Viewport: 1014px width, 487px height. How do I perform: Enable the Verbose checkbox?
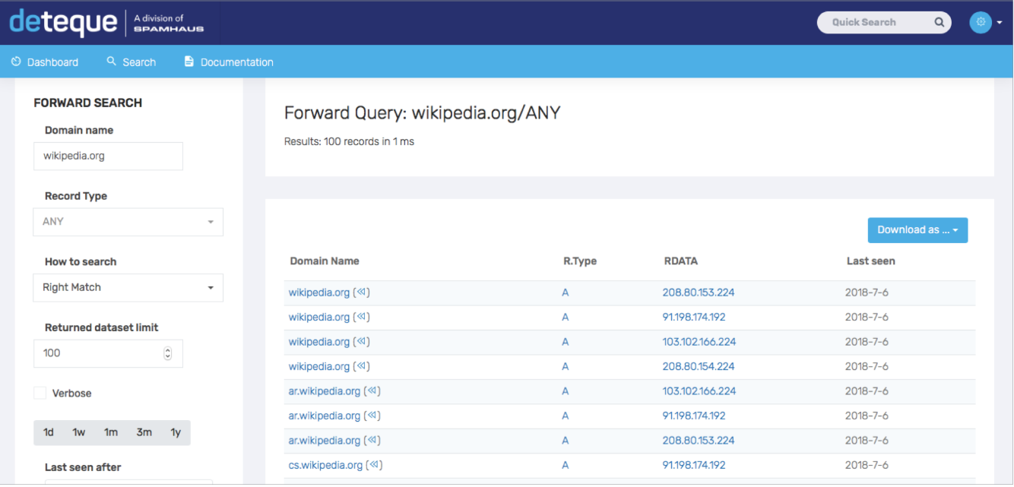[40, 393]
